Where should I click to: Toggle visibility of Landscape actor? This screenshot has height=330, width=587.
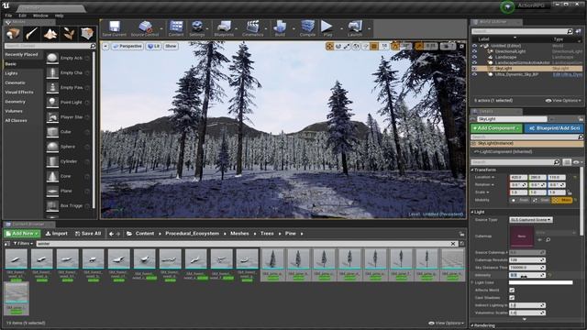pos(474,57)
